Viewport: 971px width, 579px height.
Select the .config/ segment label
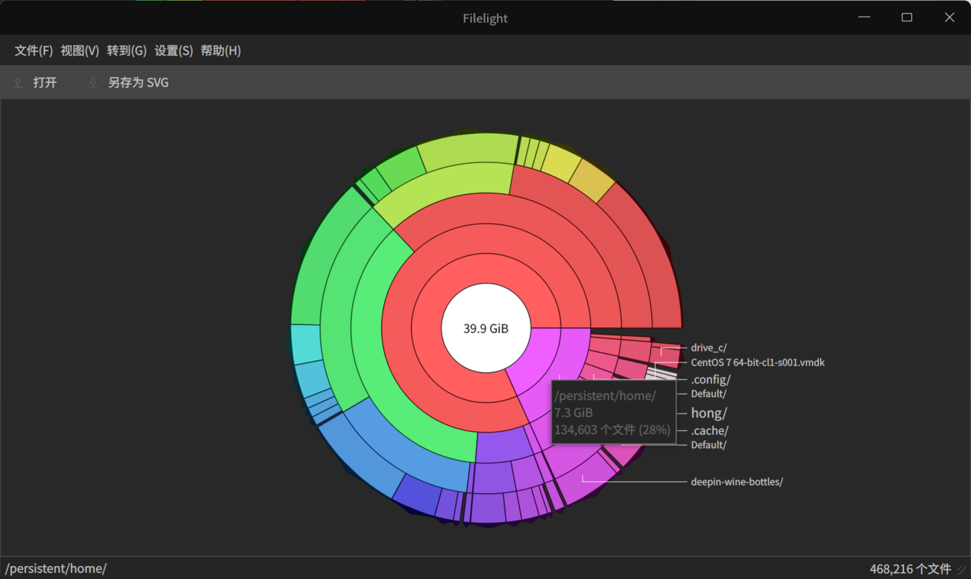tap(710, 379)
